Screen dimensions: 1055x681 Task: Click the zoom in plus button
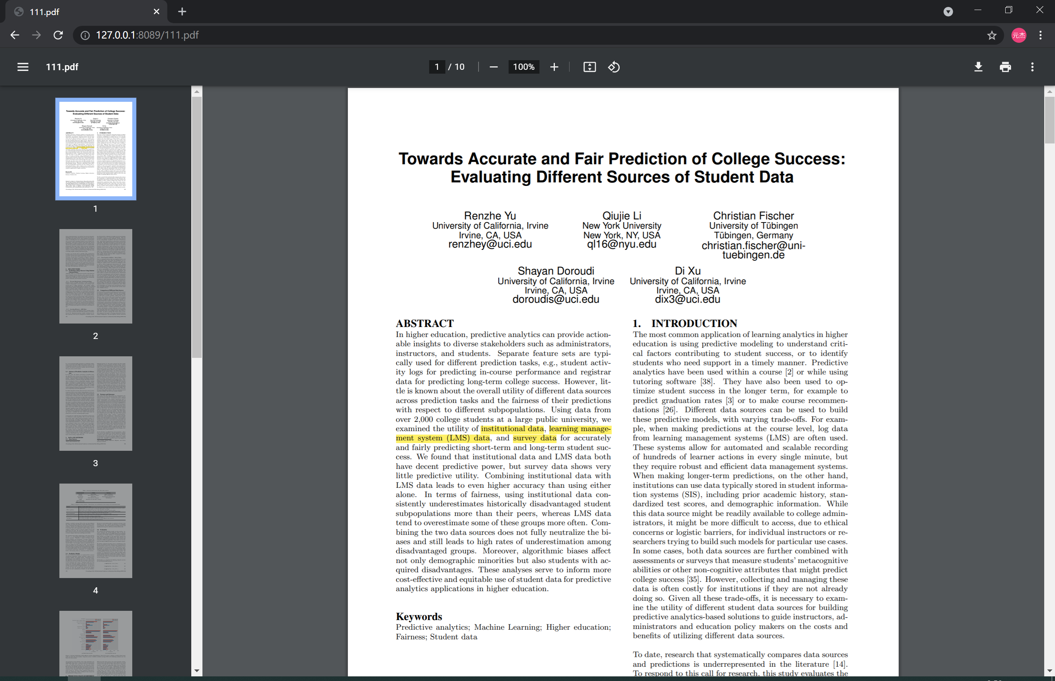554,67
